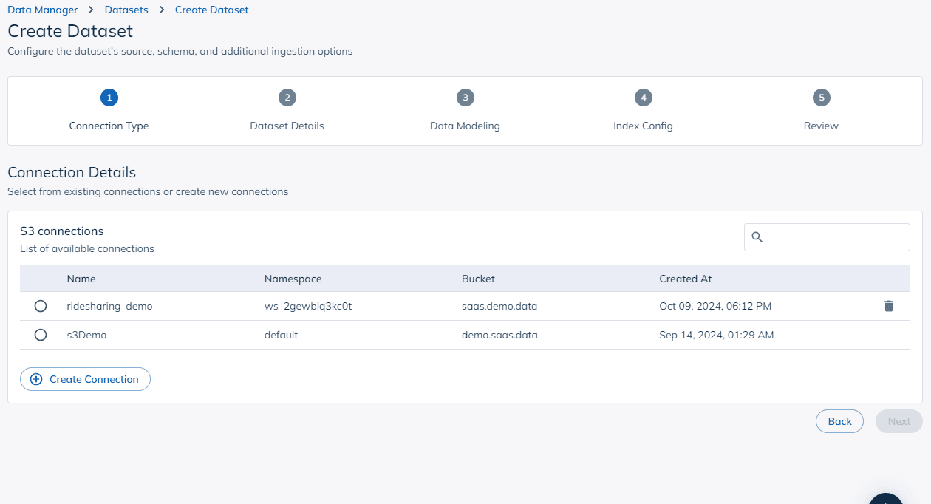Sort connections by the Name column header
The height and width of the screenshot is (504, 931).
point(81,279)
